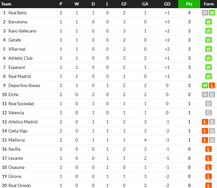Screen dimensions: 217x188
Task: Click Real Sociedad's D form badge
Action: click(209, 104)
